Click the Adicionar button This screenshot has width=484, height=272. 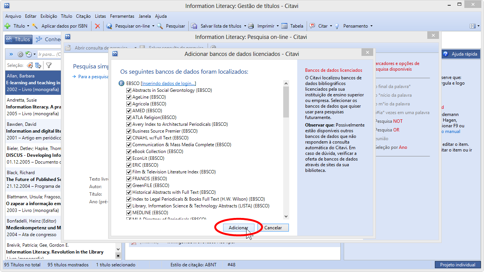pos(238,228)
